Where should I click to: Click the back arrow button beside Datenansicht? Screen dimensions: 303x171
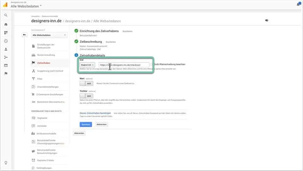(25, 35)
